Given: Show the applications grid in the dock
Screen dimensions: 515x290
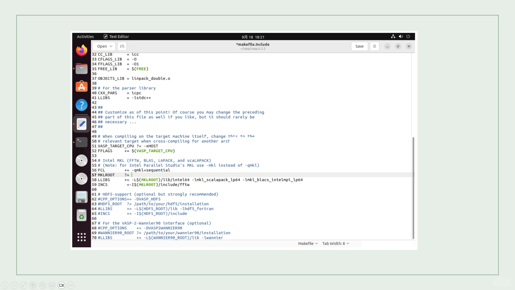Looking at the screenshot, I should point(82,237).
